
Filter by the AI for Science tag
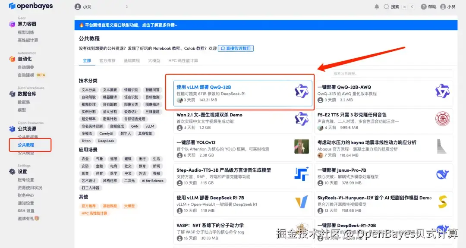coord(152,181)
